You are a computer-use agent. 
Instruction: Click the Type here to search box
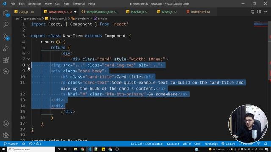pos(31,149)
